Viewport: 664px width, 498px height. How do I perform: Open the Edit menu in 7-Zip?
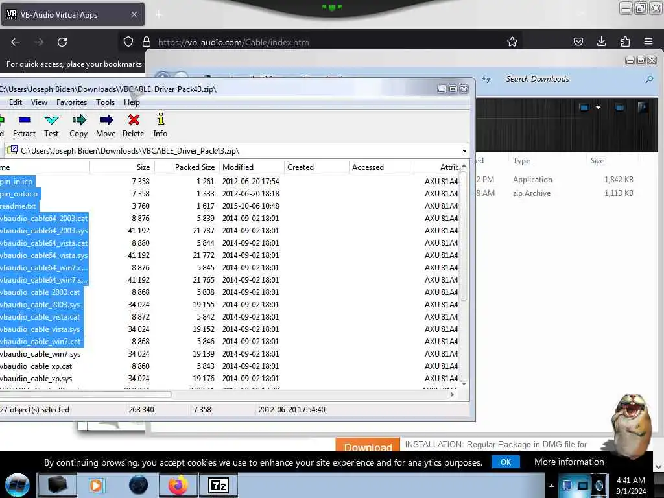pyautogui.click(x=16, y=102)
